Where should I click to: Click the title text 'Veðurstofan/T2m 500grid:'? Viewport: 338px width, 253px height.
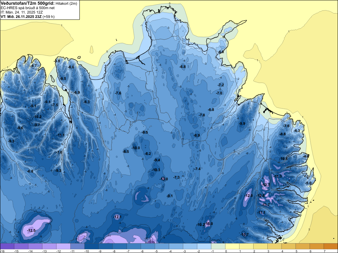[x=28, y=3]
